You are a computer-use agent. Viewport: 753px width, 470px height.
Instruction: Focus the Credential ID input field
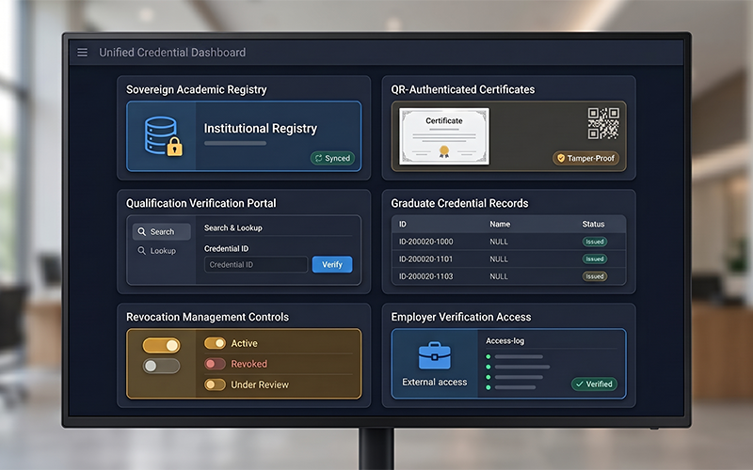tap(256, 265)
